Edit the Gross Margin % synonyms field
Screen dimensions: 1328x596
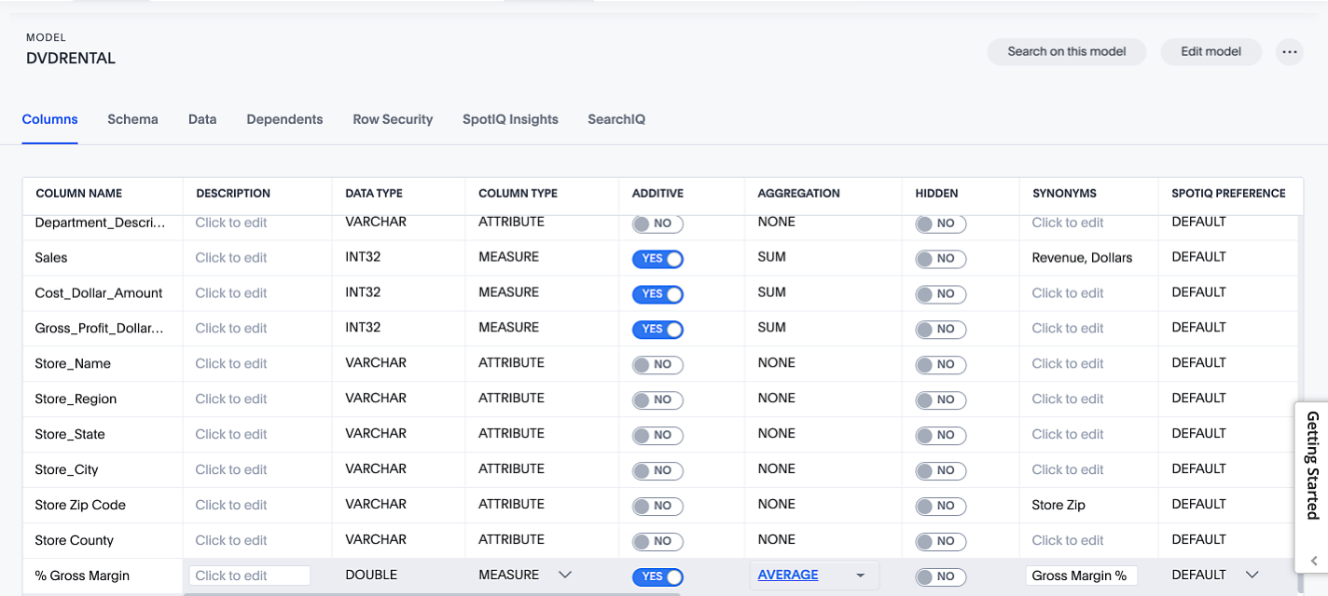(1080, 576)
